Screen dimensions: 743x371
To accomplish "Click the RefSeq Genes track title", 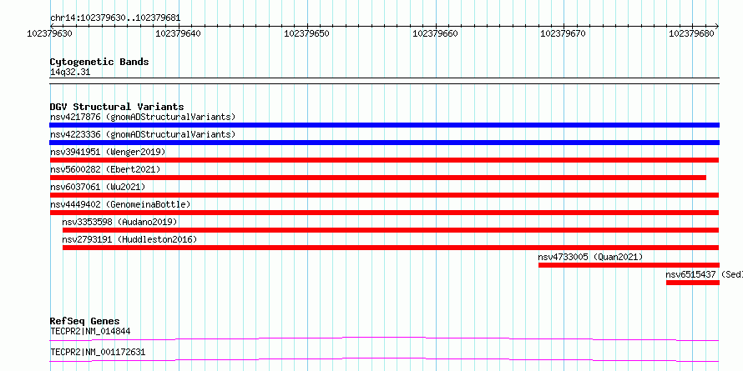I will point(85,321).
